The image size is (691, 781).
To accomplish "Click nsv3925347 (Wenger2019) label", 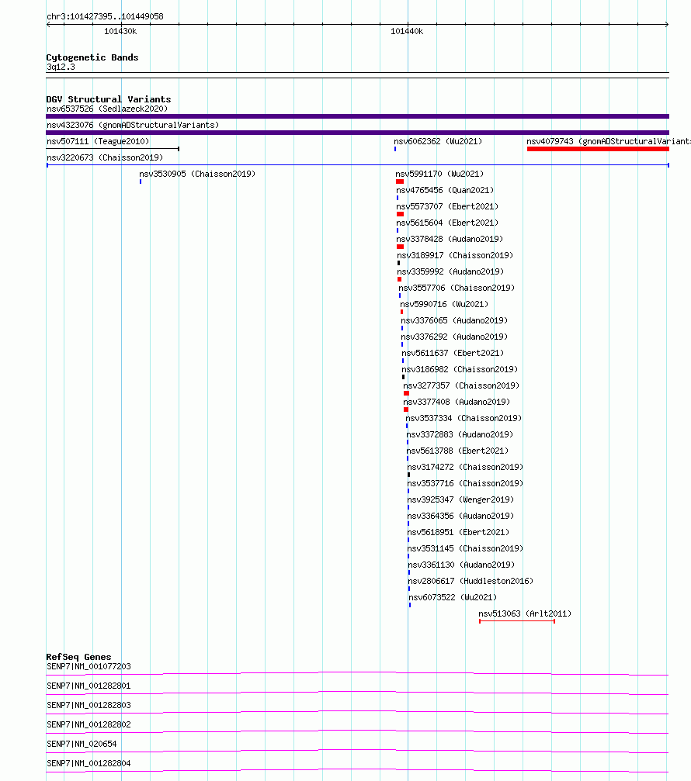I will [460, 500].
